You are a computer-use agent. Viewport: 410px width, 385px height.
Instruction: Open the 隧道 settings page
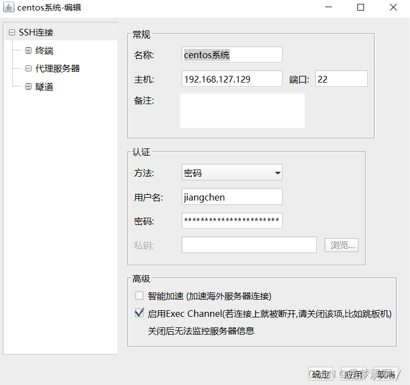[44, 86]
